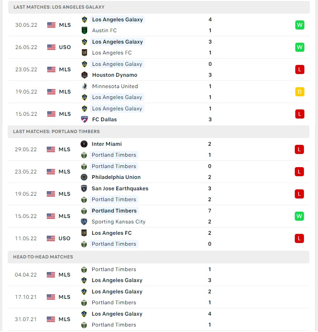This screenshot has width=318, height=332.
Task: Click the Sporting Kansas City logo
Action: point(84,222)
